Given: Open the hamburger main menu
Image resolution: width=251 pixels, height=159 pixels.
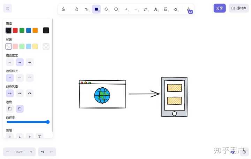Looking at the screenshot, I should click(x=7, y=8).
